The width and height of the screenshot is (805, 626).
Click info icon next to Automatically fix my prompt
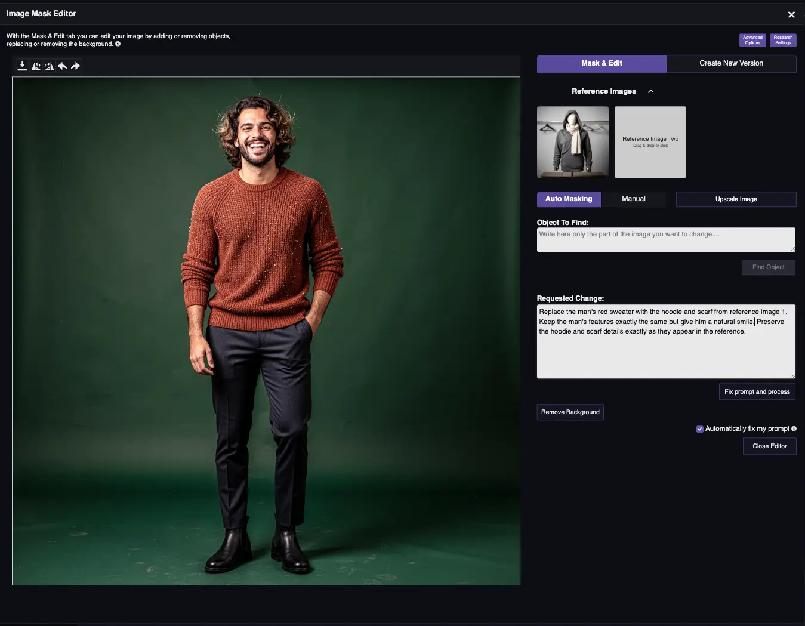coord(794,428)
